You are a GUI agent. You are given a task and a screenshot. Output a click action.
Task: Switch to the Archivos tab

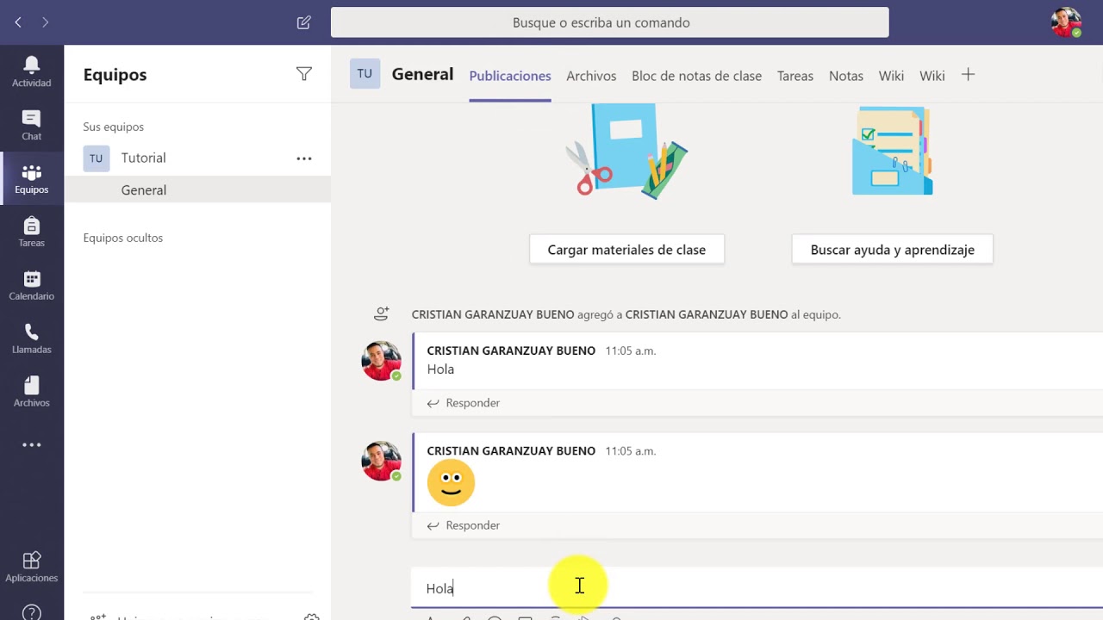[591, 76]
